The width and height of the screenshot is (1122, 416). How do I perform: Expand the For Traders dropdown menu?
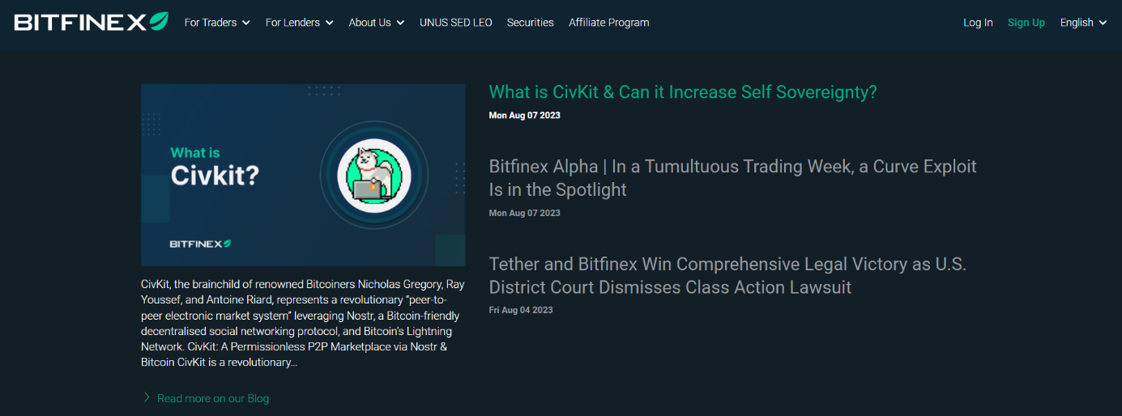[x=217, y=23]
